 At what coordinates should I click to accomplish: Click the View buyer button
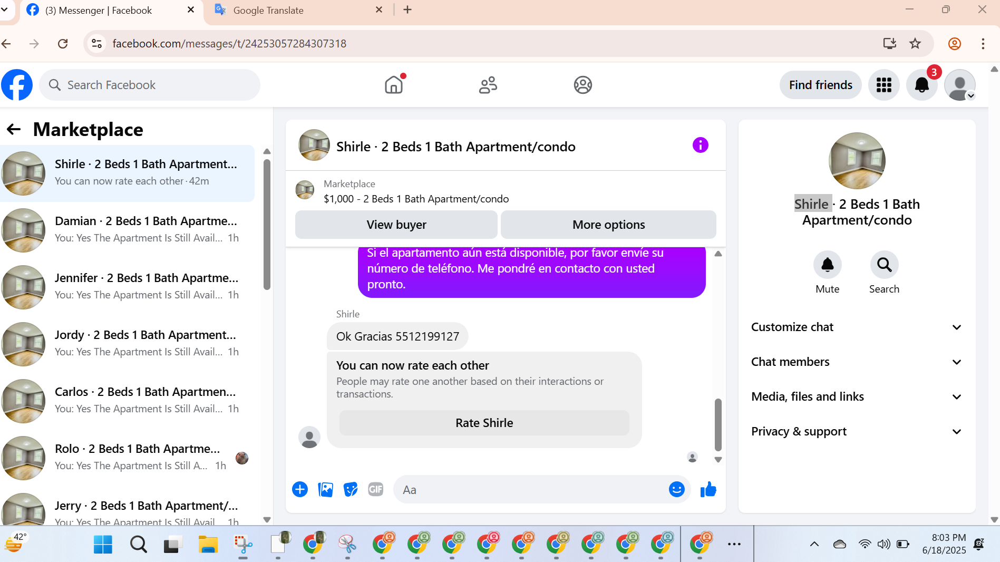coord(396,225)
